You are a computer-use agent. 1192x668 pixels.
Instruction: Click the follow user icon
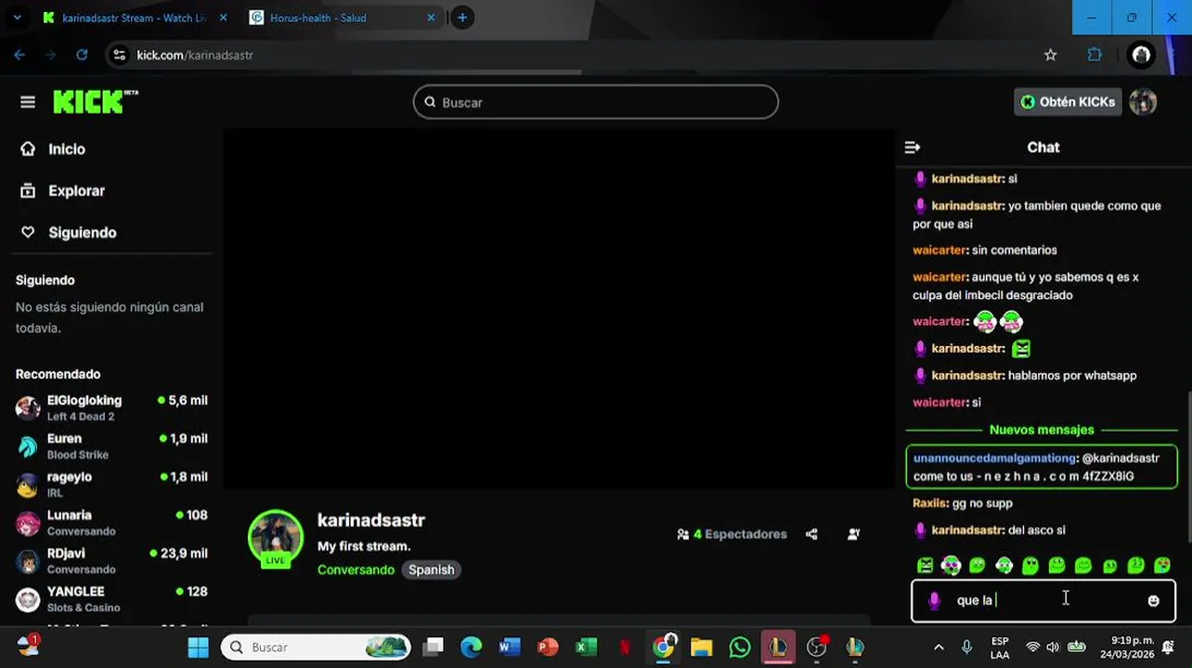tap(854, 534)
